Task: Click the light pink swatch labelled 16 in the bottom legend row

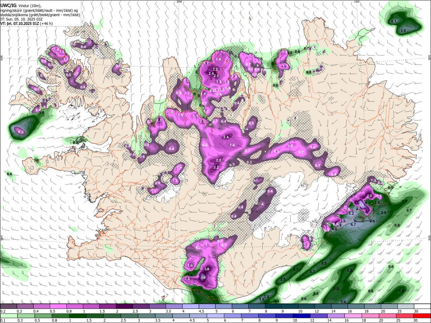Action: coord(353,316)
